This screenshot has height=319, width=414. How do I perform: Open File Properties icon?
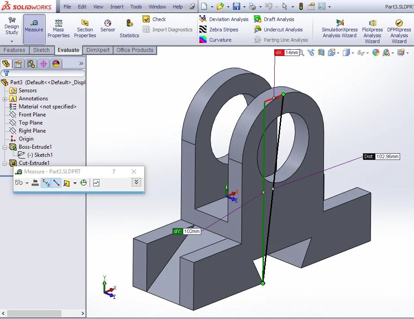coord(311,6)
